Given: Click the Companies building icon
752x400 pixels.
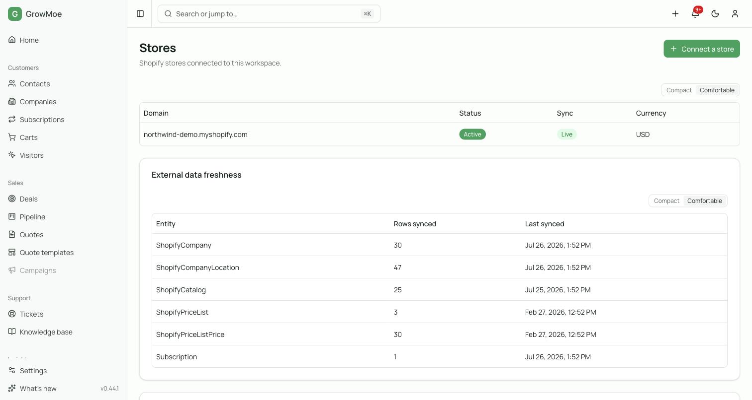Looking at the screenshot, I should tap(12, 102).
